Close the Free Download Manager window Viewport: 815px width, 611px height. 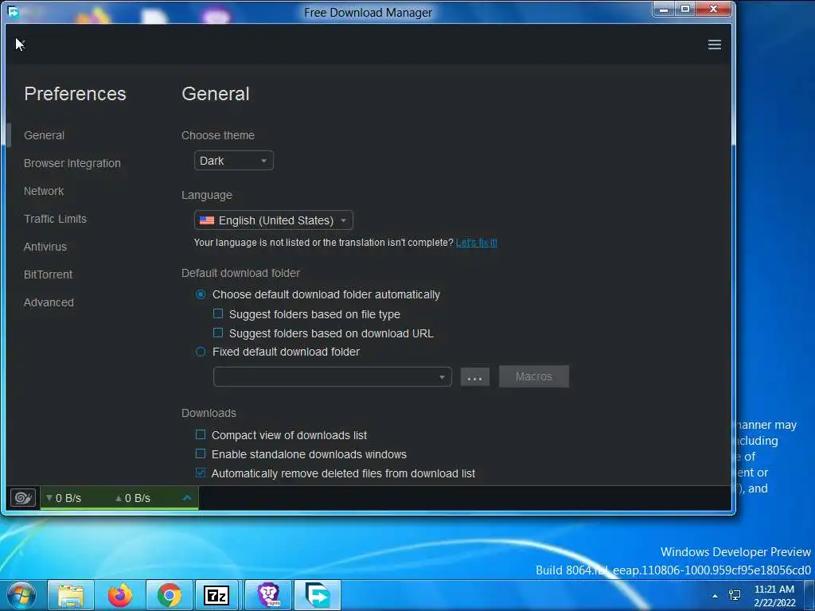click(714, 10)
